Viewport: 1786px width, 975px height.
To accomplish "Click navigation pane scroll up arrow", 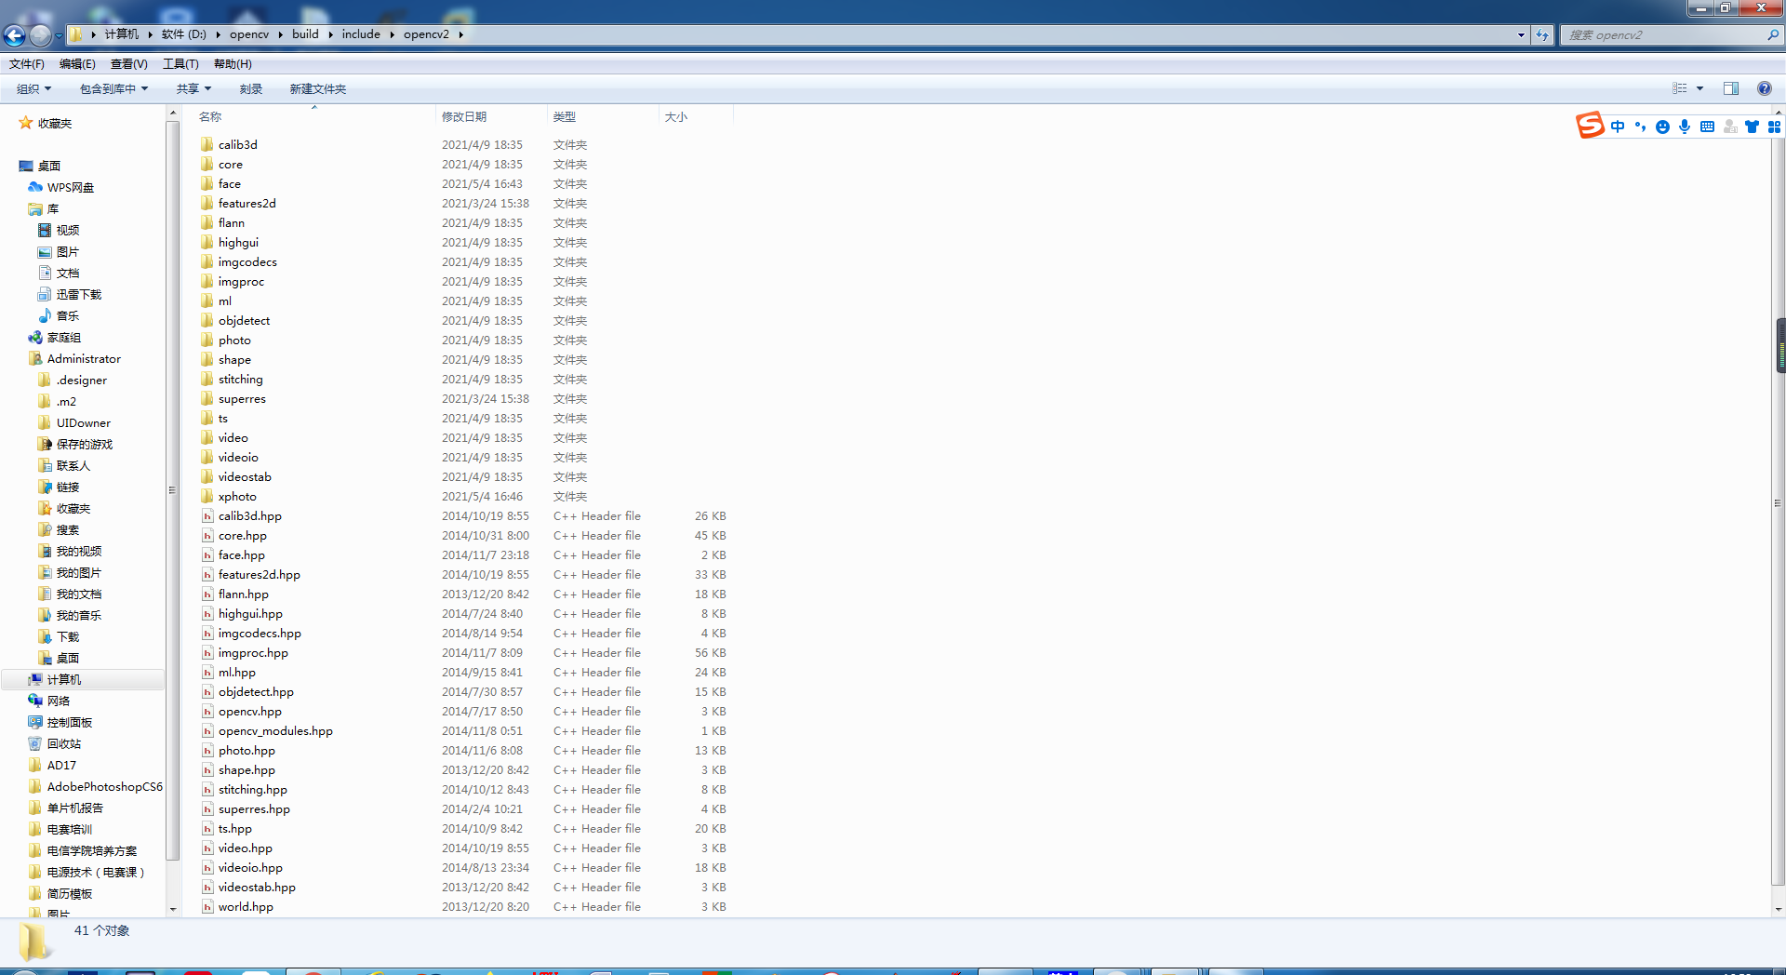I will [172, 113].
